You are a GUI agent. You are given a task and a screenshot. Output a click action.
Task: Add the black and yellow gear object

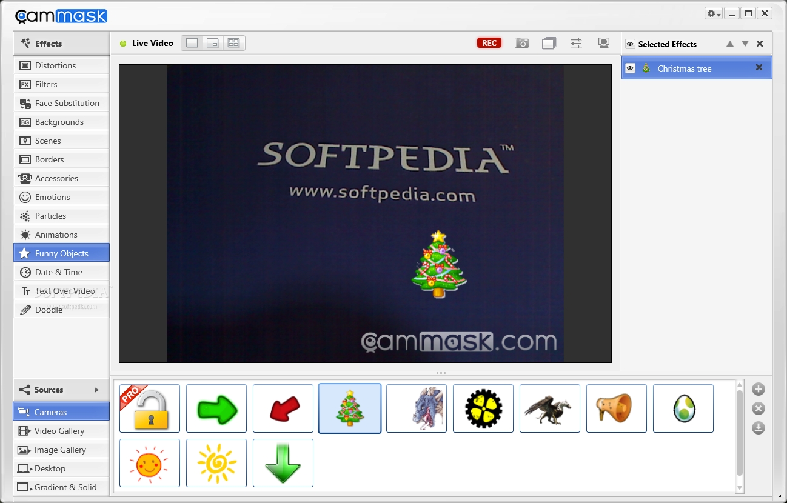[483, 408]
